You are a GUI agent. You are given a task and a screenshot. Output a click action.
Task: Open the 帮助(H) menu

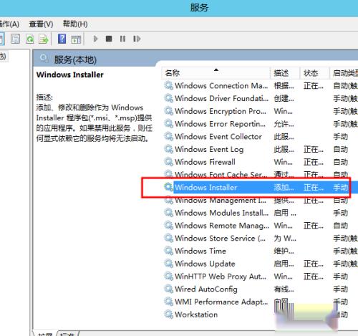[75, 24]
